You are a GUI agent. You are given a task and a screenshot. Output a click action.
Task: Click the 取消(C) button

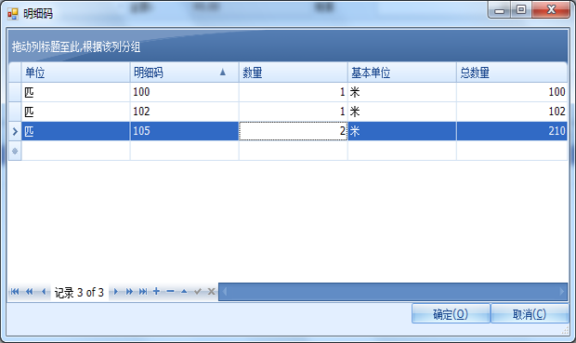point(530,314)
